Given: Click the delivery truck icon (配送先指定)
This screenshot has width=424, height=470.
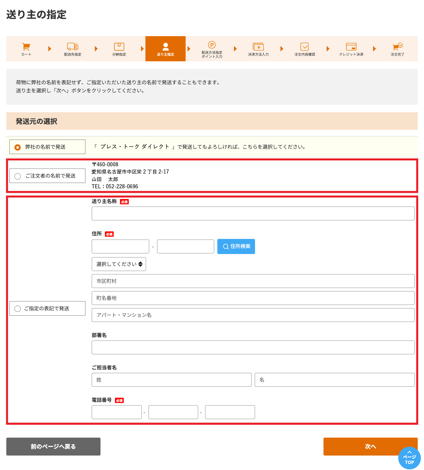Looking at the screenshot, I should [x=73, y=47].
